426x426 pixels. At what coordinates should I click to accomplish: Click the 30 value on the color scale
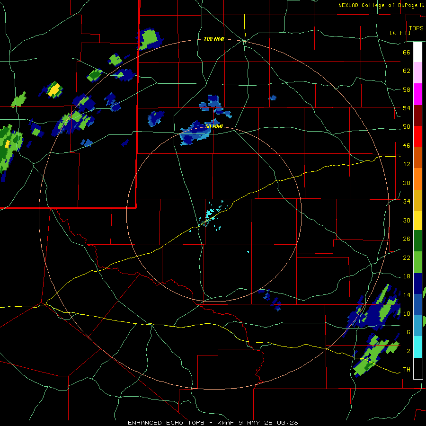click(407, 220)
